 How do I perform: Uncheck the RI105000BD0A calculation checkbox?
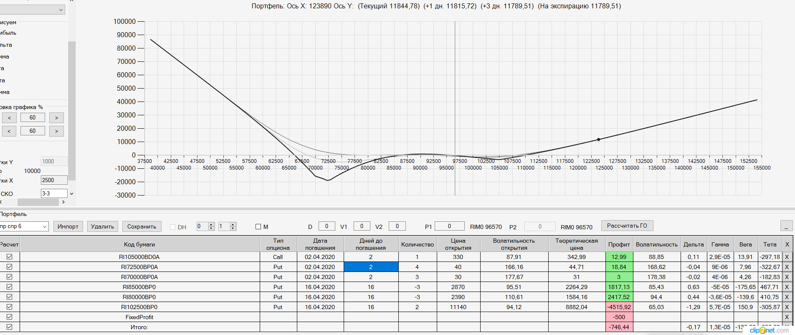point(9,257)
